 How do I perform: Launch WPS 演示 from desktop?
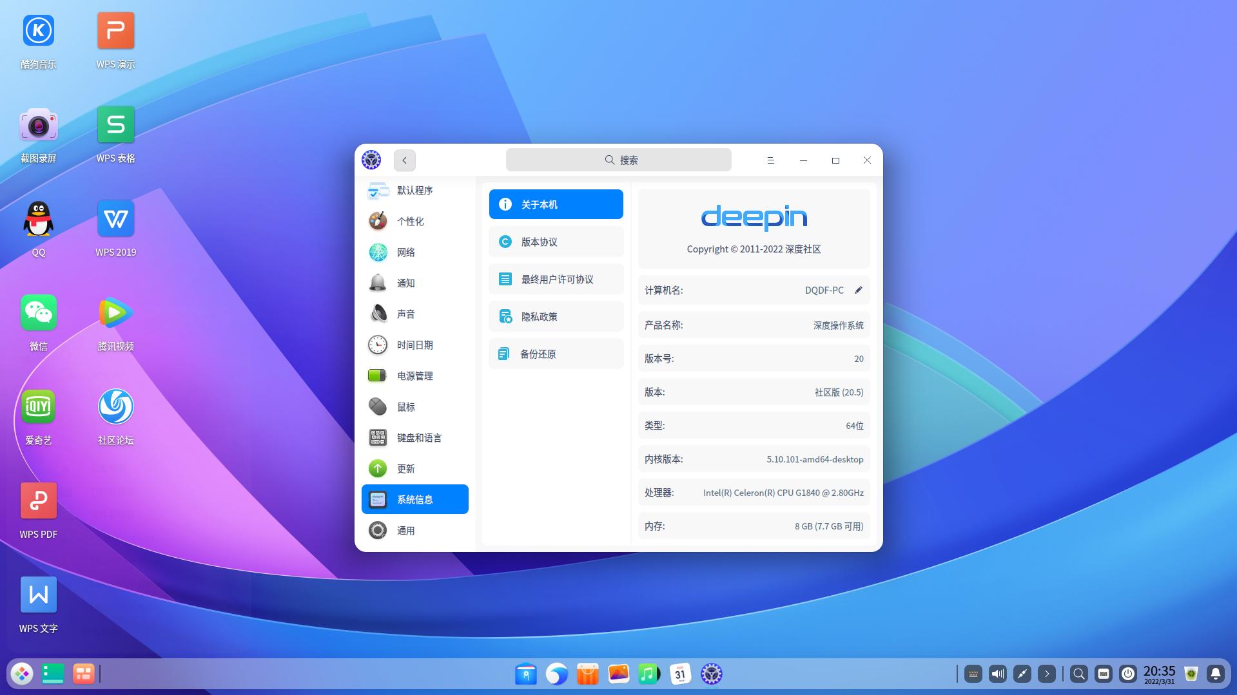[x=116, y=41]
